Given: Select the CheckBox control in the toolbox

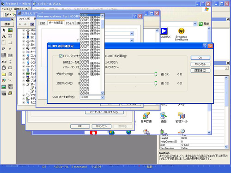Looking at the screenshot, I should tap(4, 49).
